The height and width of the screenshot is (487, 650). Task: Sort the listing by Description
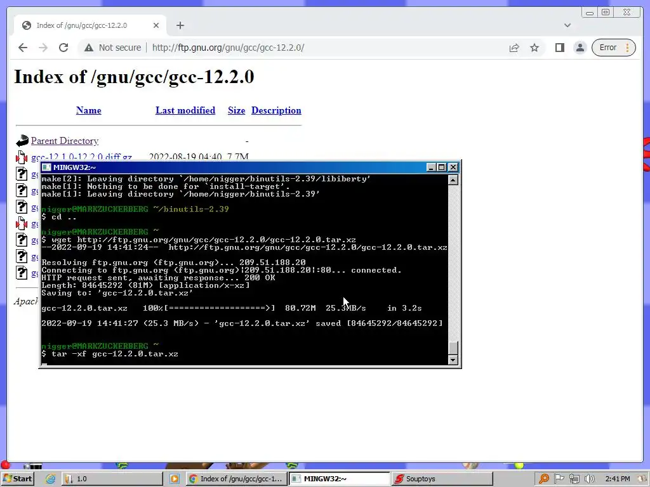tap(276, 110)
